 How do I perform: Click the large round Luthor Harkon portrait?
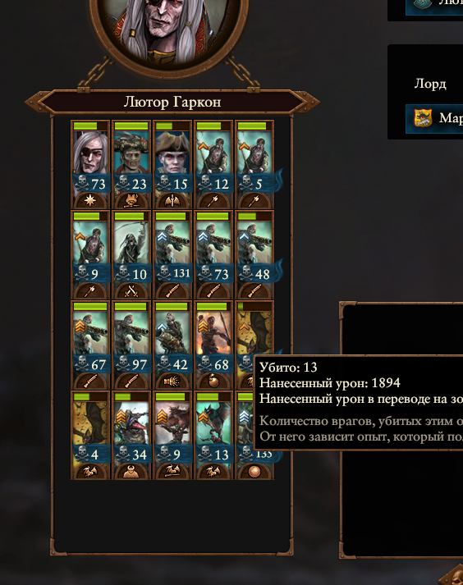tap(169, 34)
